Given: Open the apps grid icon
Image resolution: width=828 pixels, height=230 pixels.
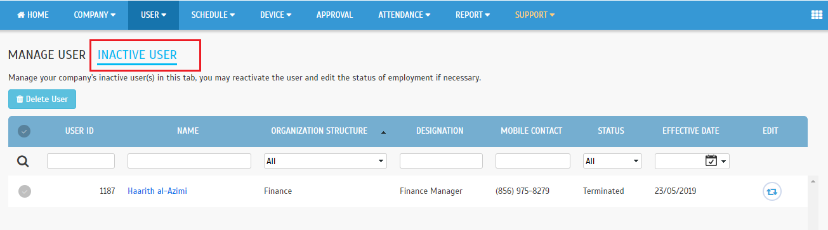Looking at the screenshot, I should coord(817,15).
